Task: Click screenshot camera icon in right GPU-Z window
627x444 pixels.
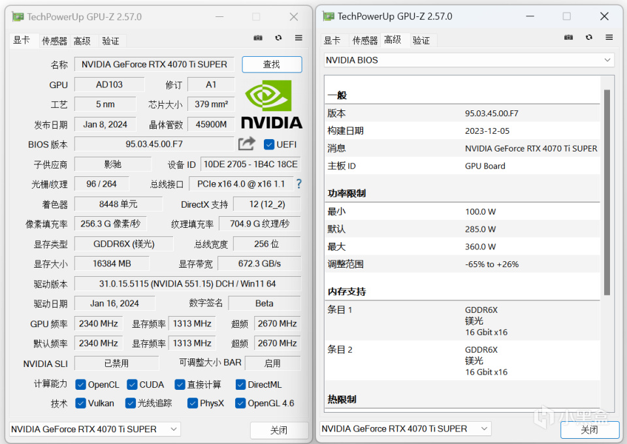Action: point(568,37)
